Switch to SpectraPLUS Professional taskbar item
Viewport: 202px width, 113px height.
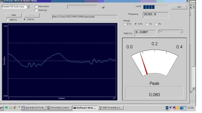coord(34,108)
